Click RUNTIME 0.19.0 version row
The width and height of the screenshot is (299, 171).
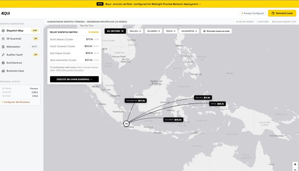tap(20, 96)
